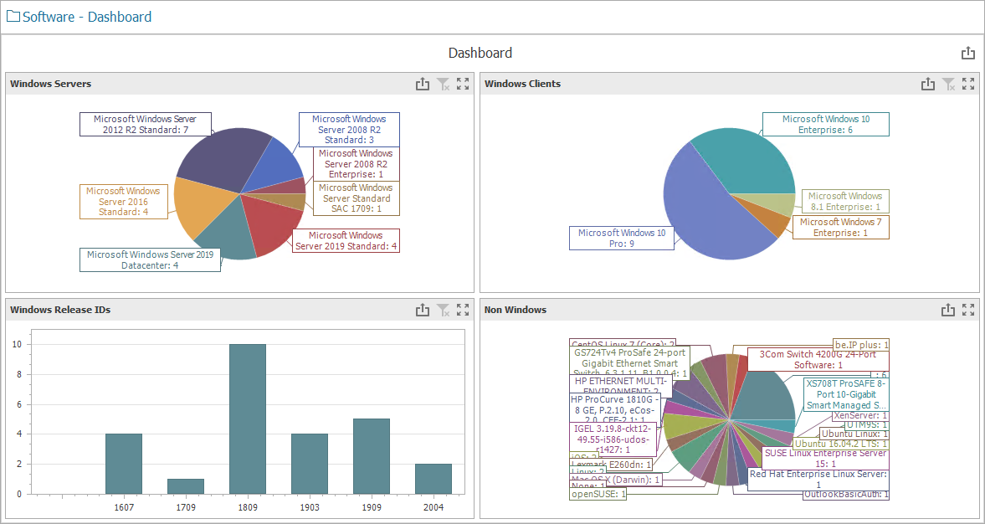Click the 'SUSE Linux Enterprise Server 15: 1' label
Viewport: 985px width, 524px height.
826,458
